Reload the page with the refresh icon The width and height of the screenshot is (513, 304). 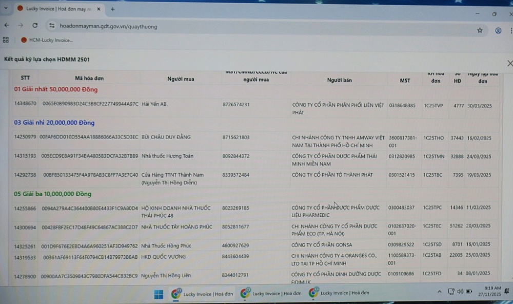(x=35, y=25)
